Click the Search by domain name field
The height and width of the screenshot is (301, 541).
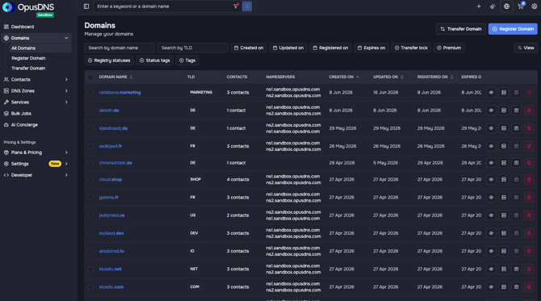point(120,48)
